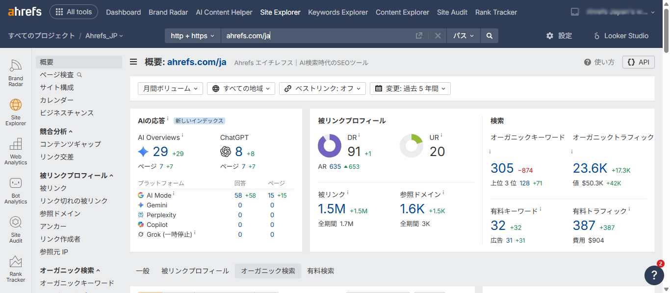This screenshot has height=293, width=670.
Task: Open サイト構成 in sidebar
Action: 57,88
